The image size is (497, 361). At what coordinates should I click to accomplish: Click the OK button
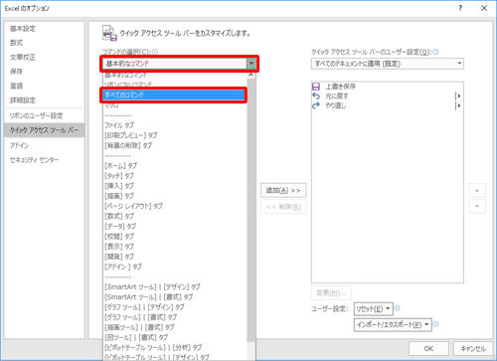(x=428, y=348)
